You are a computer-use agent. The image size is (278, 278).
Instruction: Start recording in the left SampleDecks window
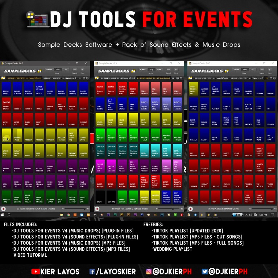tap(3, 209)
